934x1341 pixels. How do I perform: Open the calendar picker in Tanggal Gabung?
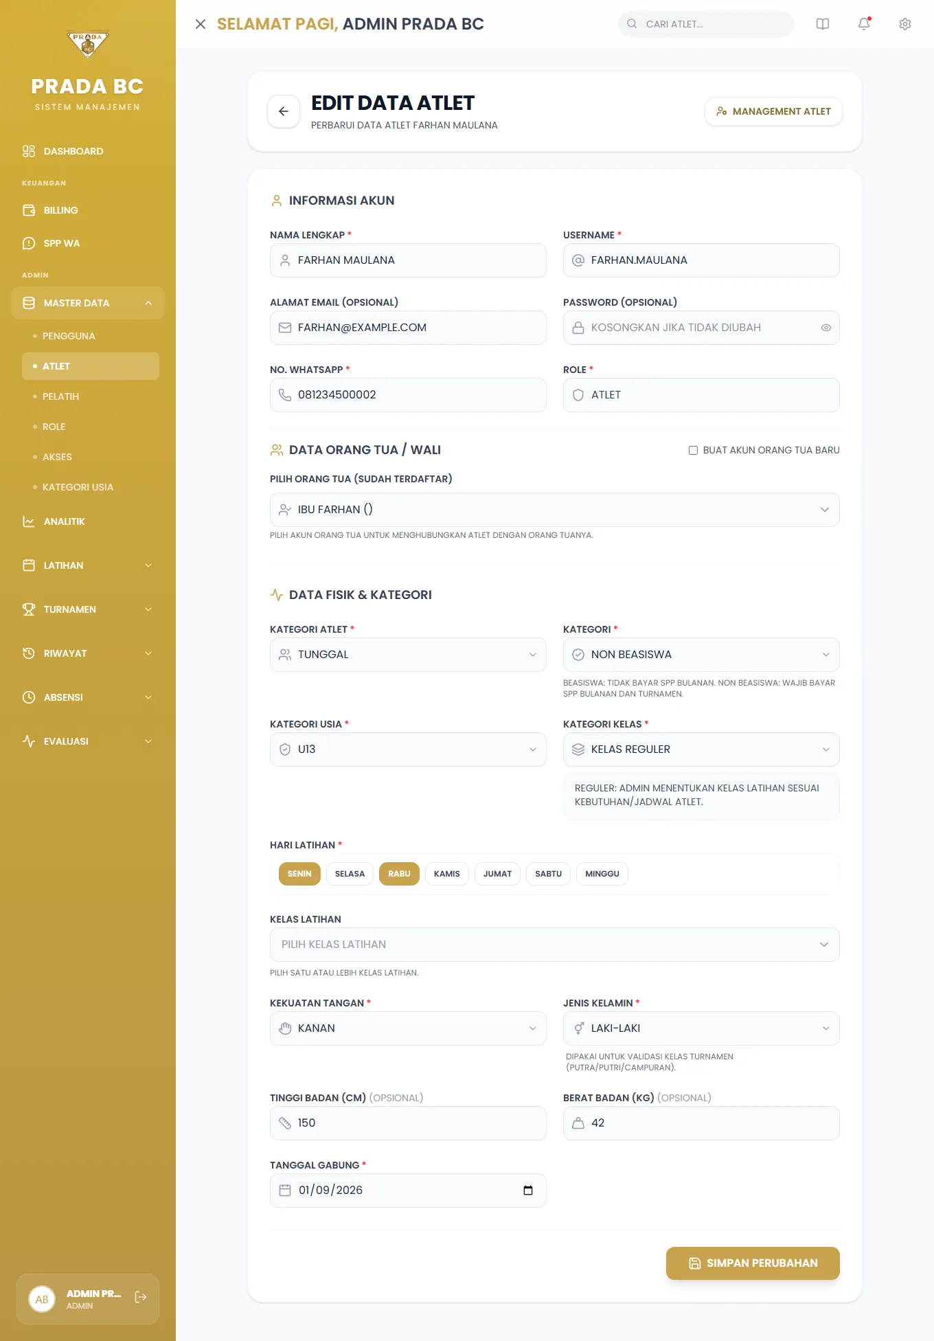(x=528, y=1191)
